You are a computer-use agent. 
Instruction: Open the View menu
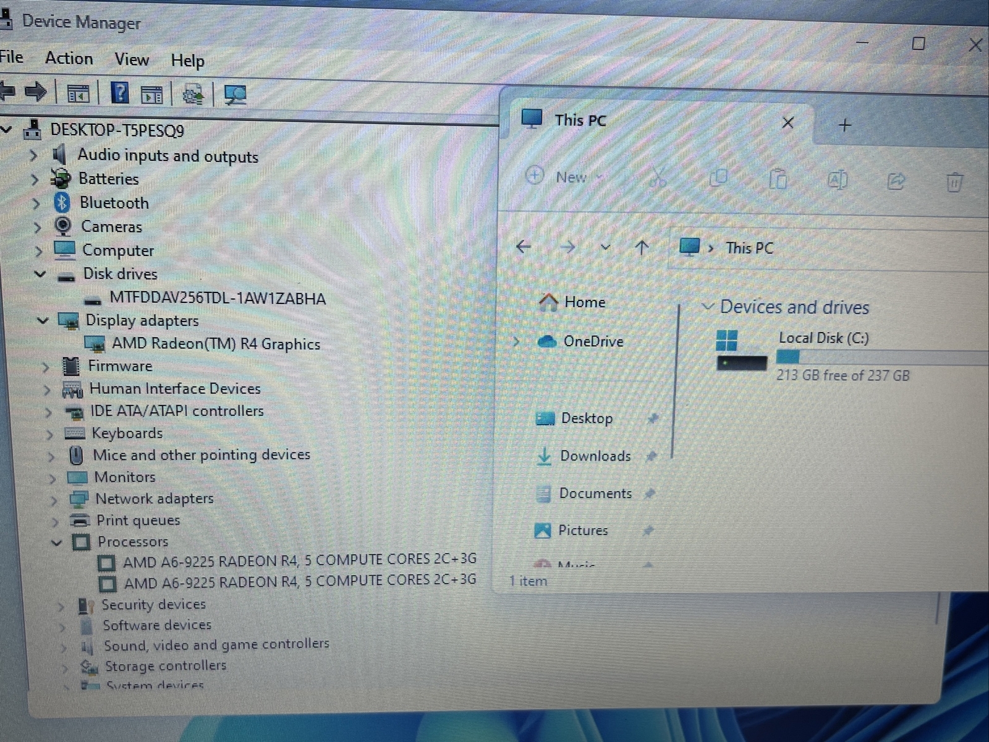(132, 59)
